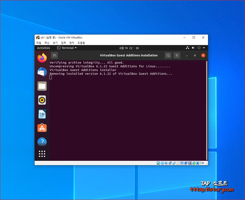Screen dimensions: 245x200
Task: Click the Ctrl host key indicator
Action: [x=202, y=163]
